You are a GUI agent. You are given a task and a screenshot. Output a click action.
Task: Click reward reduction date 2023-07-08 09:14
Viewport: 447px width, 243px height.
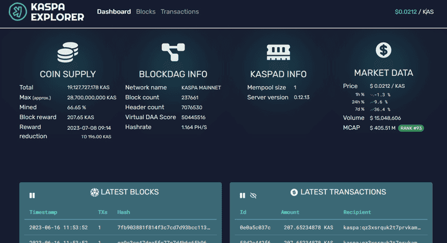pyautogui.click(x=89, y=128)
